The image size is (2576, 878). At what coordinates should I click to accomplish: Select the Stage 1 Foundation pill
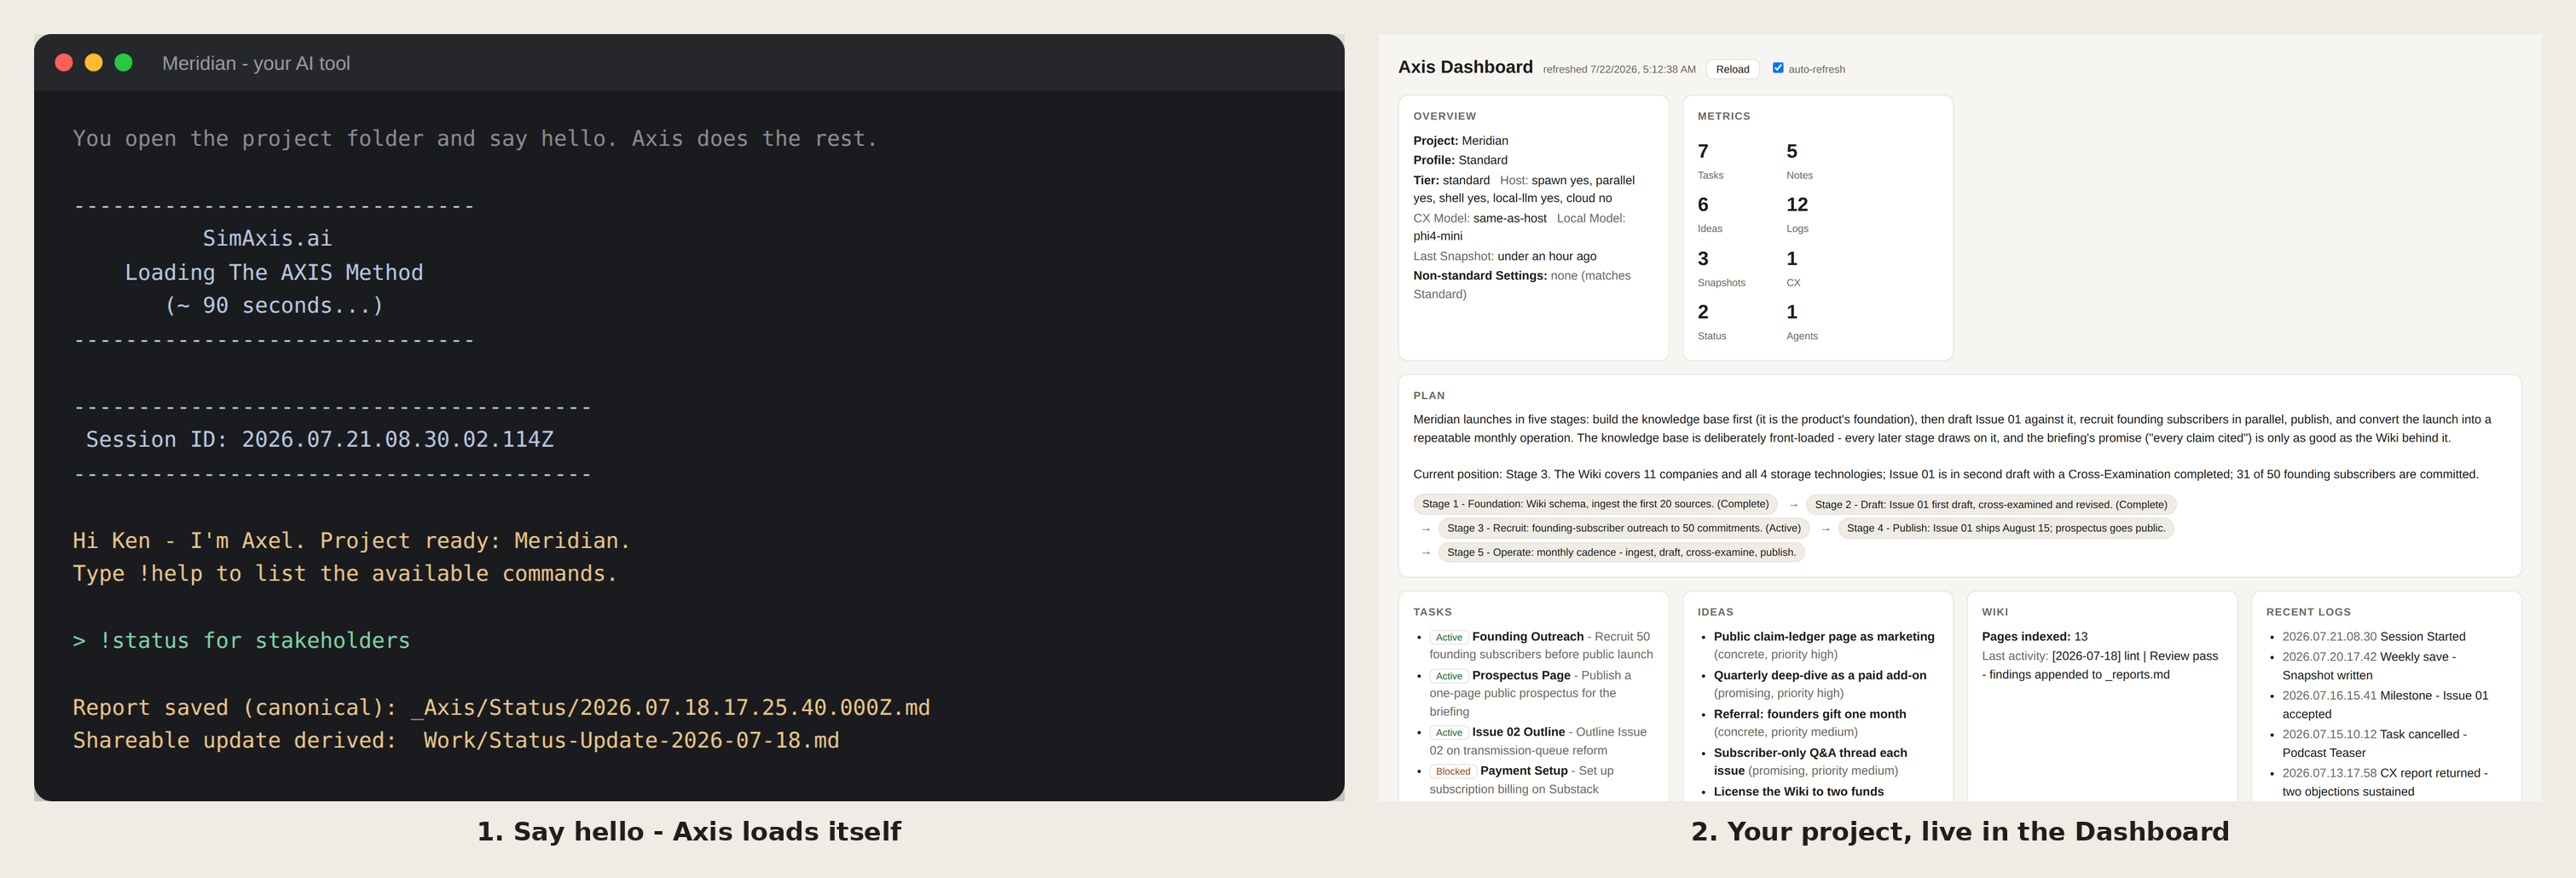point(1595,504)
